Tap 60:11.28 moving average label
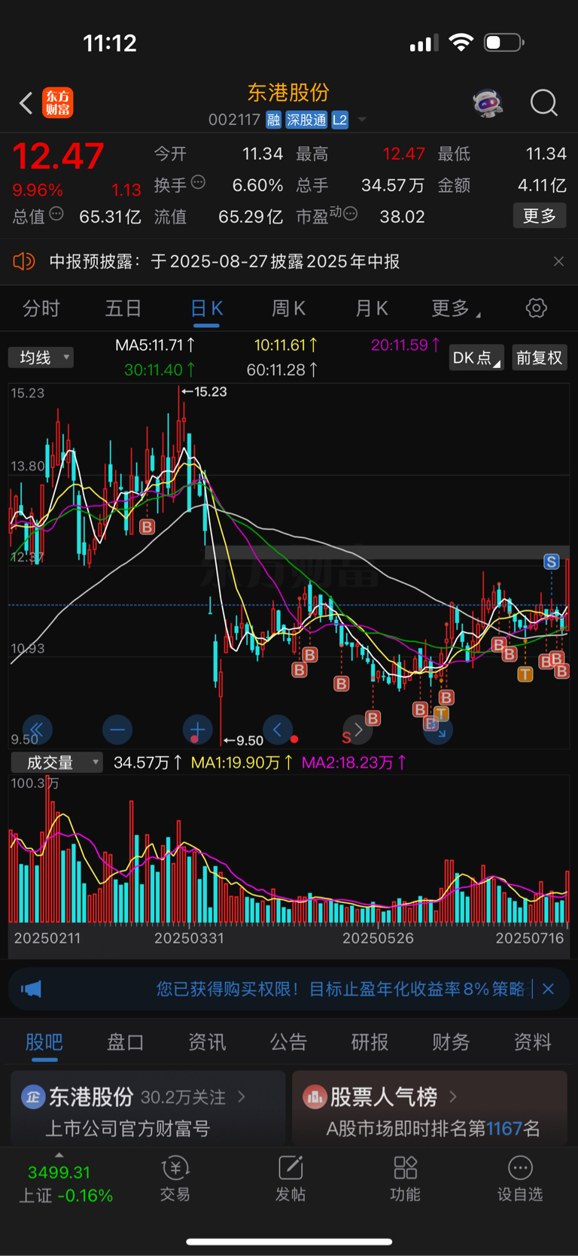Viewport: 578px width, 1256px height. pos(282,370)
